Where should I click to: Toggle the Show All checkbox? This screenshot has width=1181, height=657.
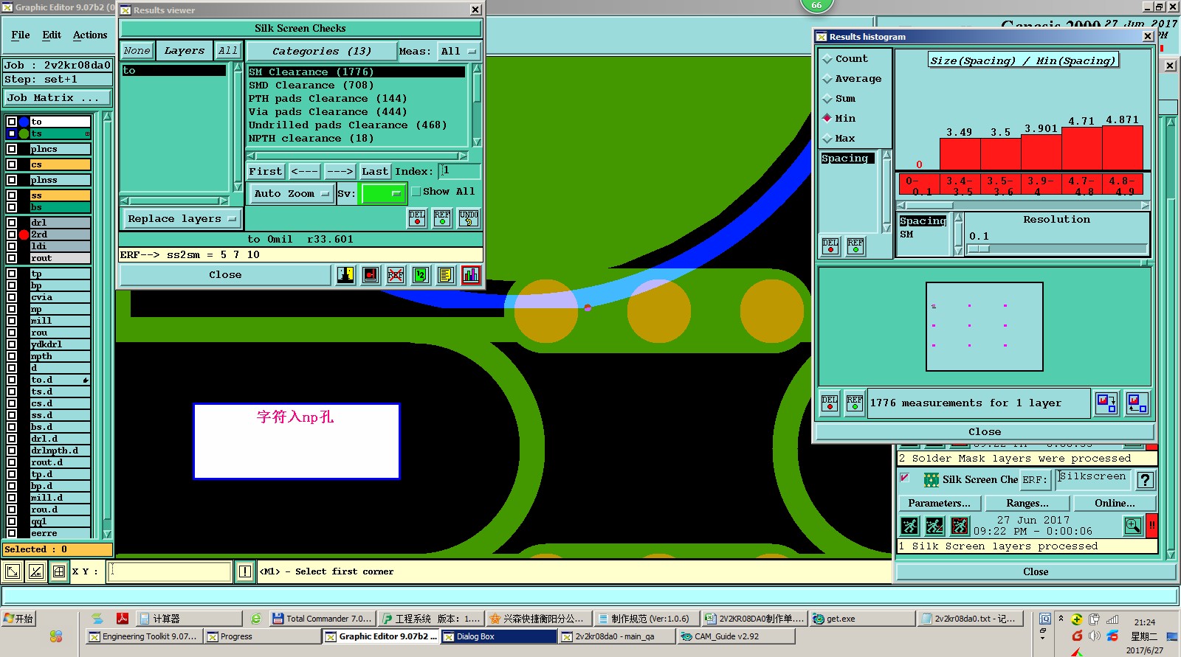pos(416,192)
